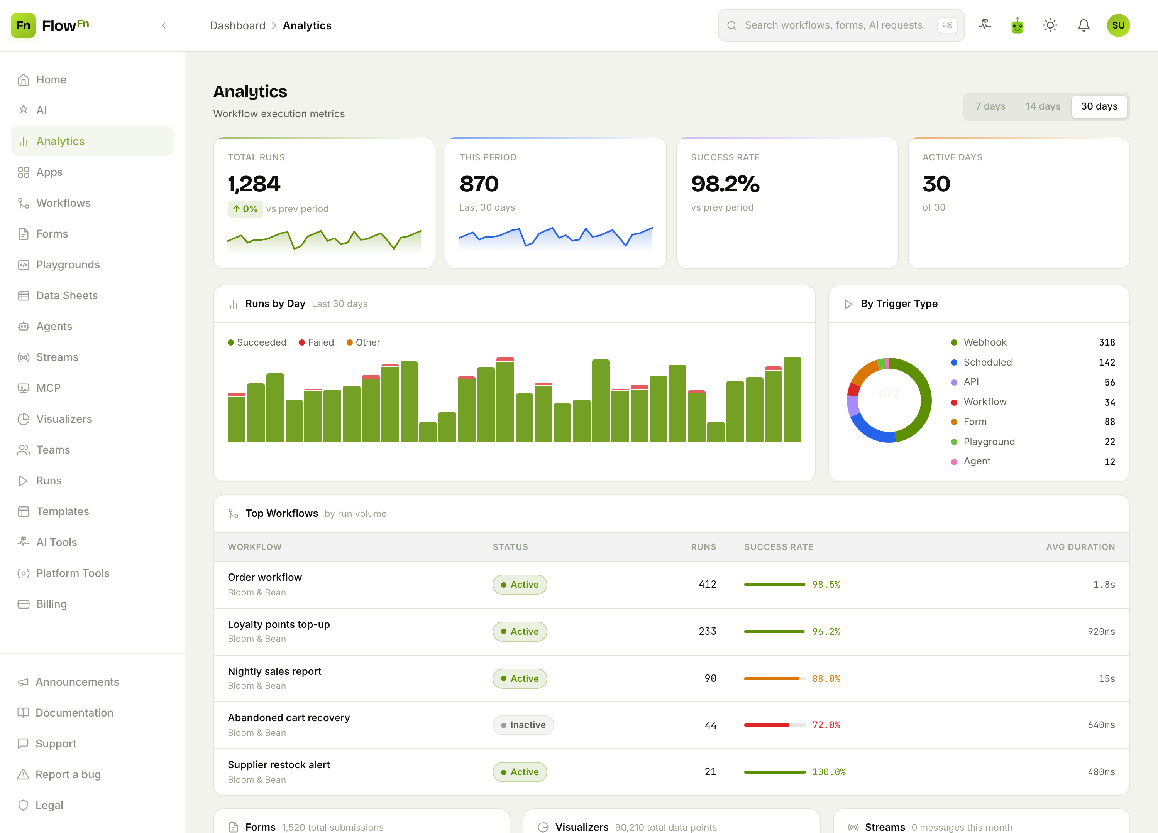Open the SU user avatar menu
Viewport: 1158px width, 833px height.
coord(1118,25)
